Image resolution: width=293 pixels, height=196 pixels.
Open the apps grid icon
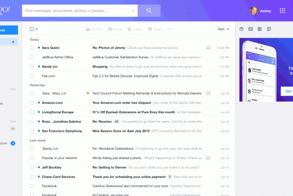(282, 11)
